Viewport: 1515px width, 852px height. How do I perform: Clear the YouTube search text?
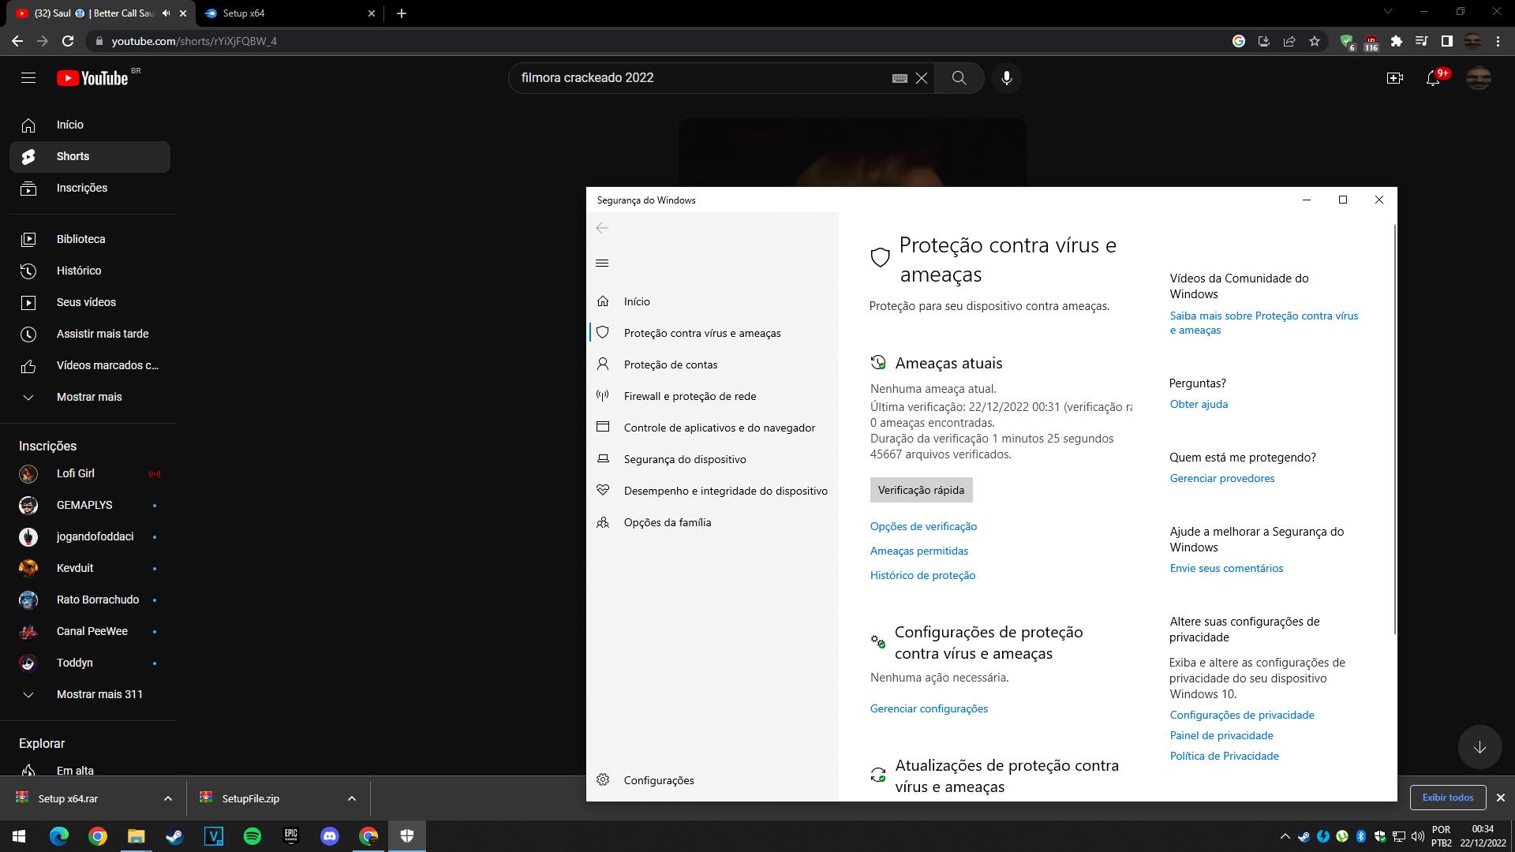pyautogui.click(x=921, y=78)
